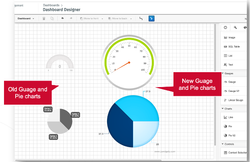Click the delete trash icon in toolbar
Image resolution: width=250 pixels, height=162 pixels.
(x=44, y=18)
